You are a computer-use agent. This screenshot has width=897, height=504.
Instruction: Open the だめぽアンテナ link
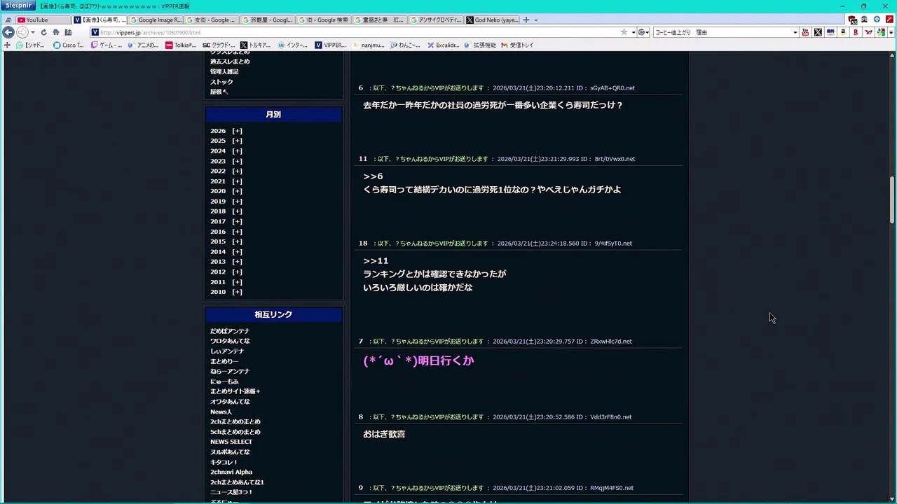point(230,331)
